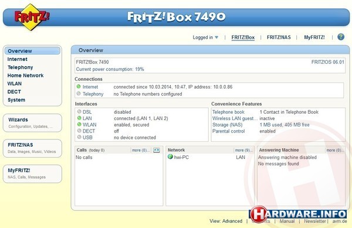Open DECT section in sidebar
This screenshot has height=228, width=352.
coord(14,91)
